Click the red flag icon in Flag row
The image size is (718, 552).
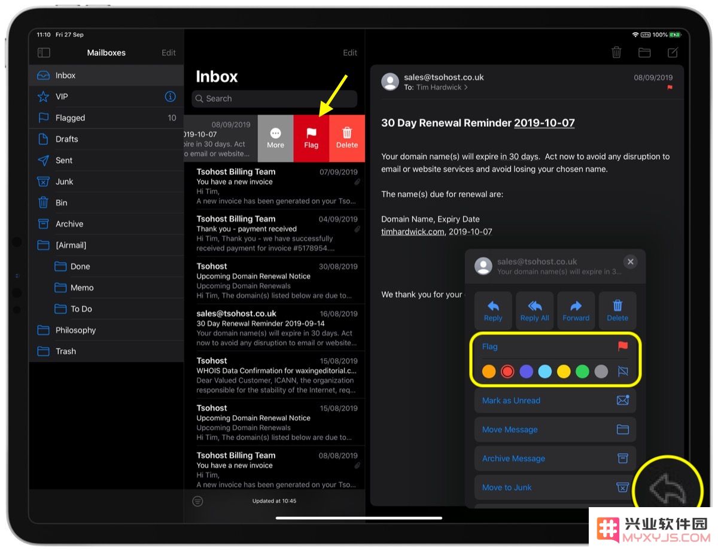623,346
